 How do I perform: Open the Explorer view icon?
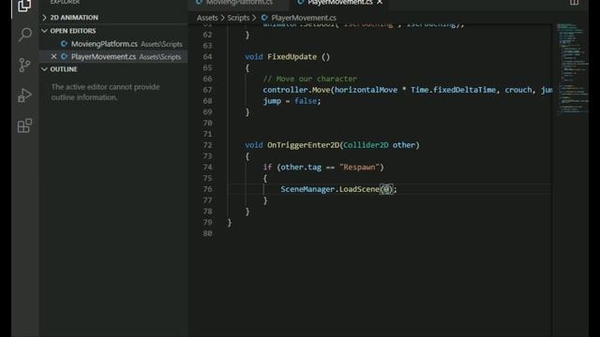coord(24,6)
